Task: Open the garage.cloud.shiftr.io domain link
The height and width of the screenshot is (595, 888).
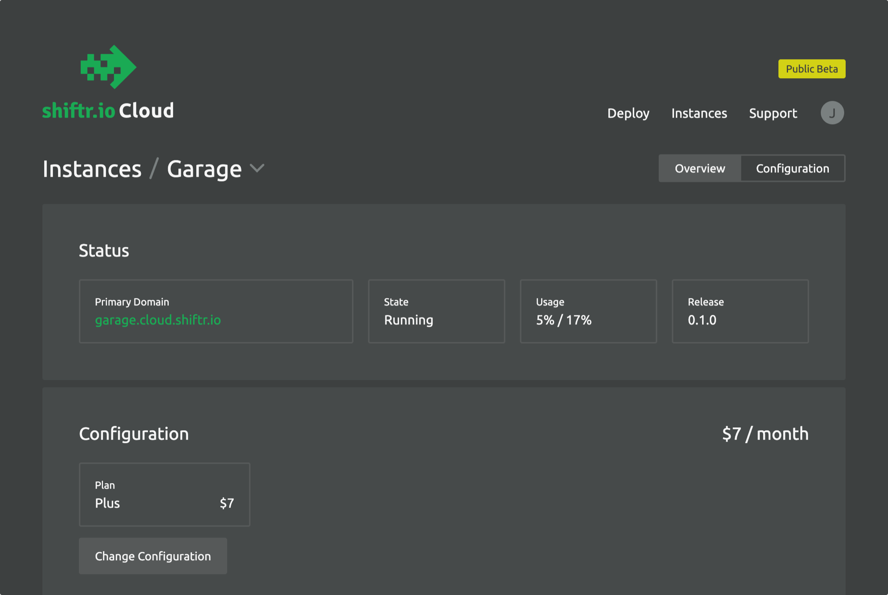Action: pyautogui.click(x=158, y=320)
